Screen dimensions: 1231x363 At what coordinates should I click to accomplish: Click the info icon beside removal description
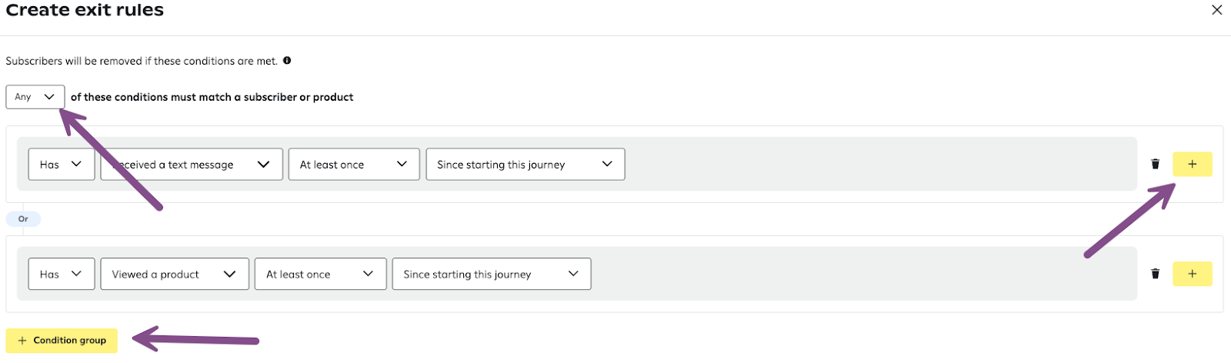click(x=287, y=61)
